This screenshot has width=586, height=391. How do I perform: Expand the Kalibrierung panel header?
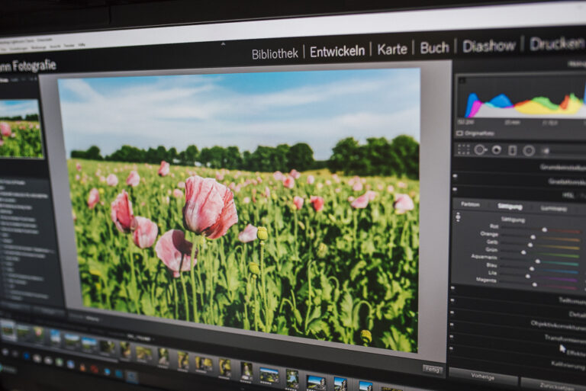[568, 364]
